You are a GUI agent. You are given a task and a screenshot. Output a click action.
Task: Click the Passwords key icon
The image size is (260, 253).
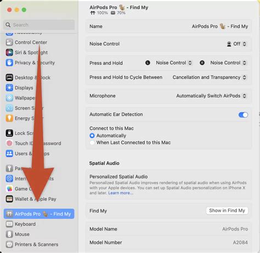pyautogui.click(x=9, y=168)
